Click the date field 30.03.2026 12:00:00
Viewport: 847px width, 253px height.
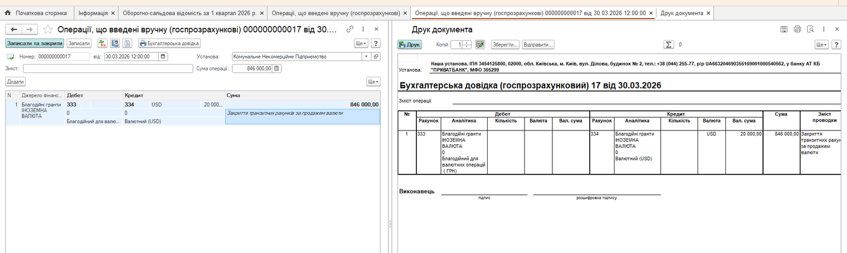pyautogui.click(x=131, y=57)
